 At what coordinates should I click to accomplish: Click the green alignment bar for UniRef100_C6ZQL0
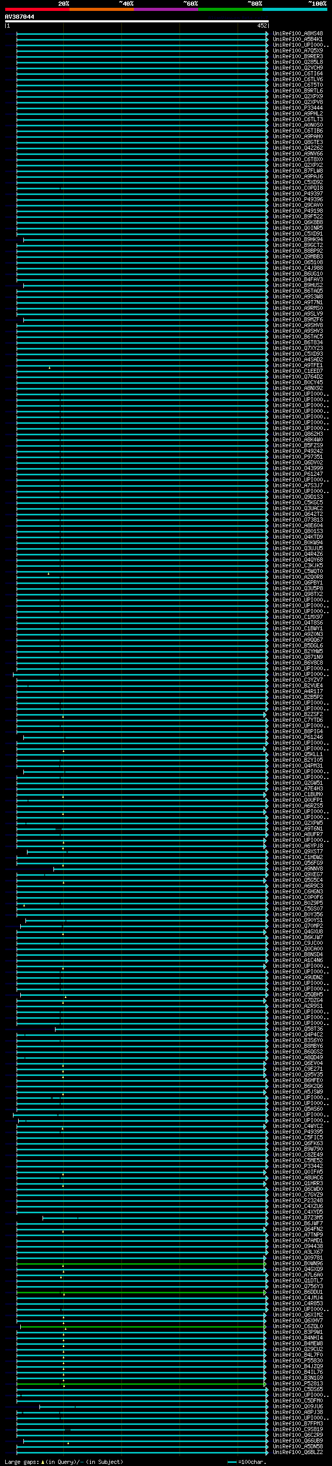[143, 1326]
